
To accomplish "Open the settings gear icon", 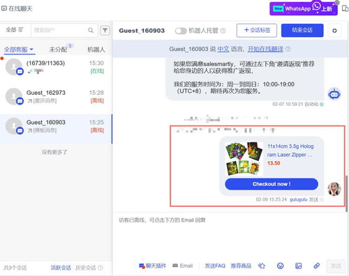I will [334, 31].
